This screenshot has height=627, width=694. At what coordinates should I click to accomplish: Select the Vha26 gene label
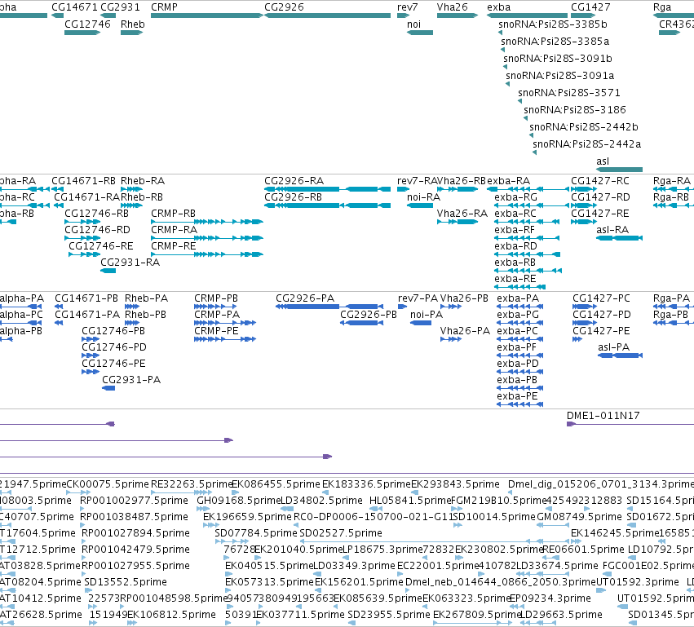coord(453,7)
